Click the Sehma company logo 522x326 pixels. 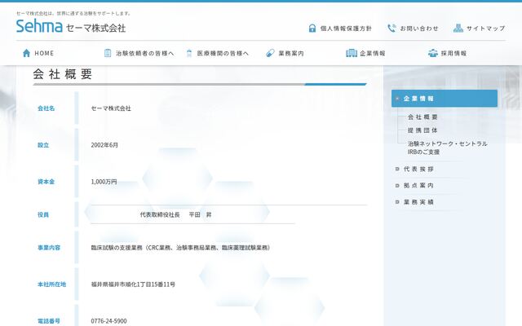pos(71,27)
